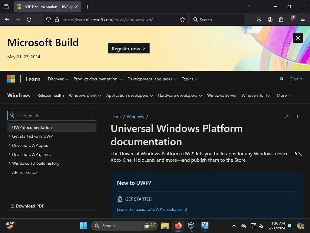Go to Release health
310x233 pixels.
point(51,95)
